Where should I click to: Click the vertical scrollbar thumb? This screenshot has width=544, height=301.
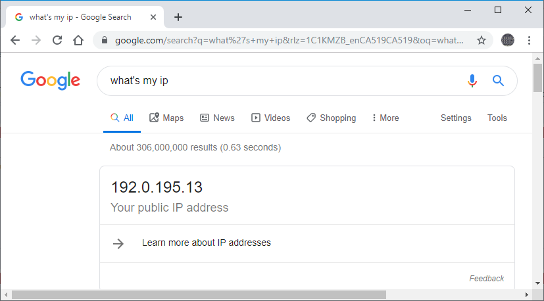(x=538, y=78)
